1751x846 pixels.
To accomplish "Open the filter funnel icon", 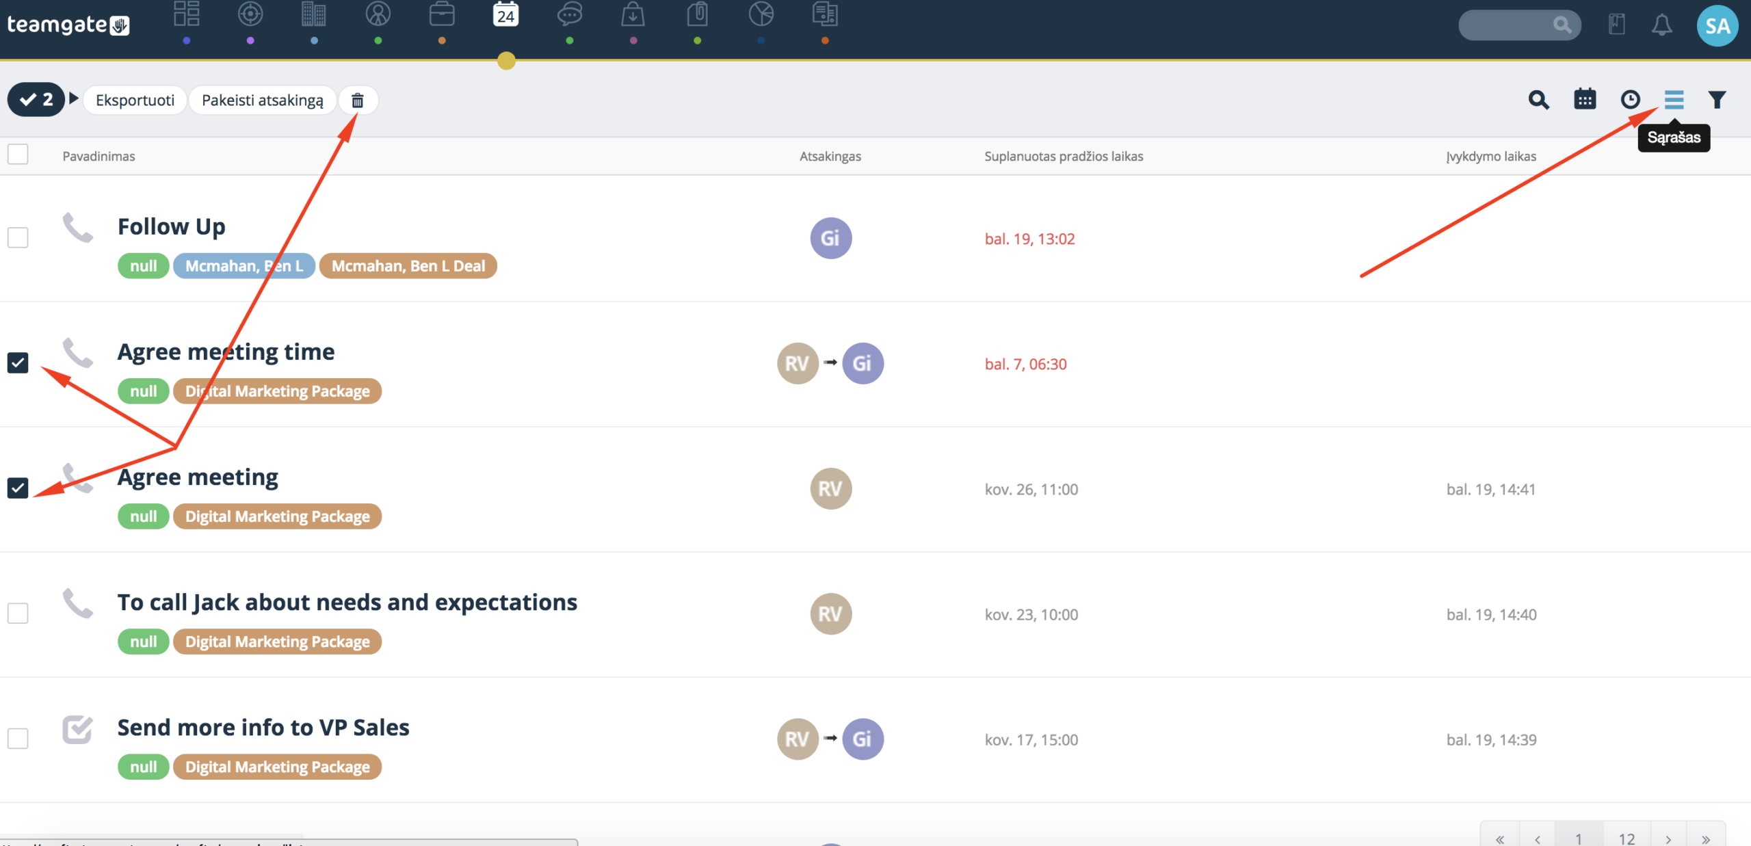I will coord(1717,100).
